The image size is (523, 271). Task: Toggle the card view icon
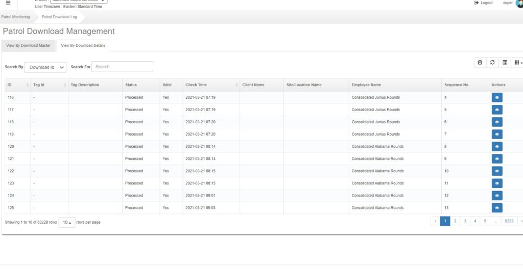click(505, 62)
